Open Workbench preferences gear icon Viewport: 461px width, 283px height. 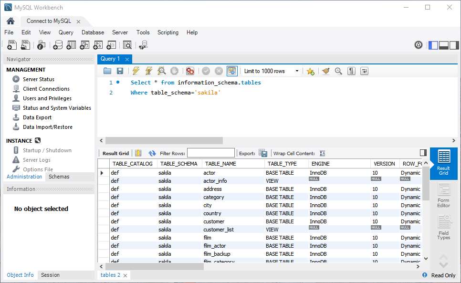419,45
